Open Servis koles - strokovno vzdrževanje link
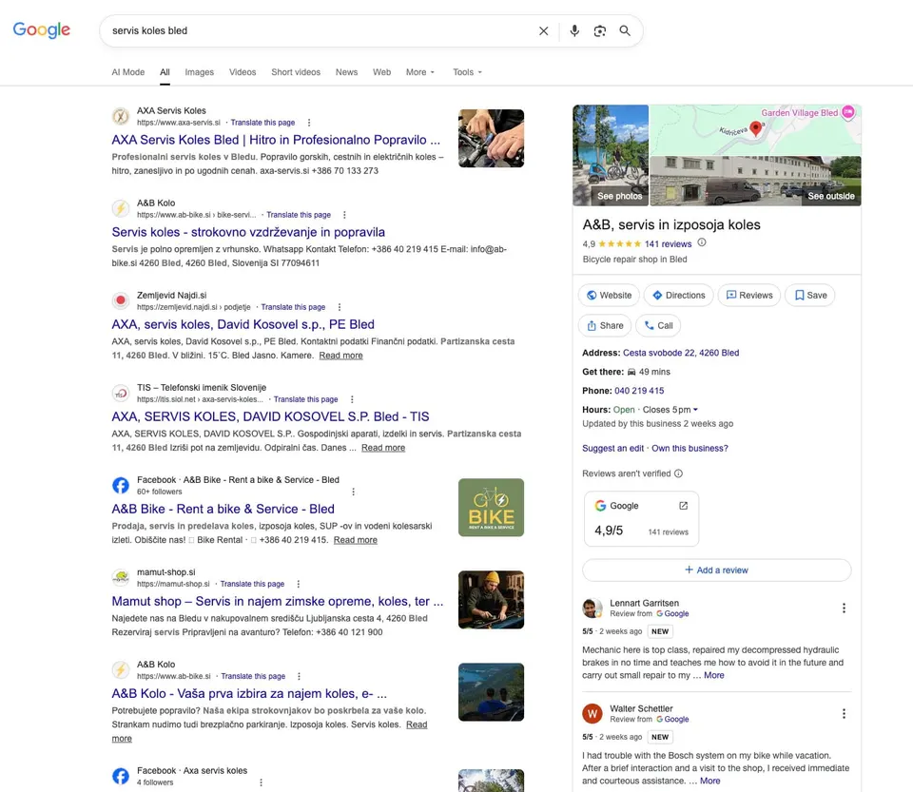 pyautogui.click(x=248, y=232)
